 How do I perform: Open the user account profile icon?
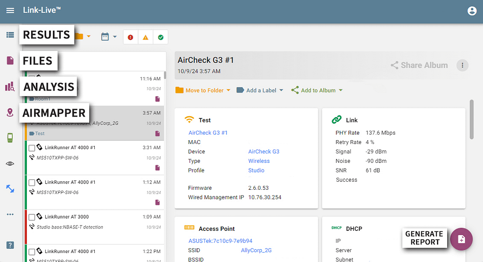(x=472, y=11)
